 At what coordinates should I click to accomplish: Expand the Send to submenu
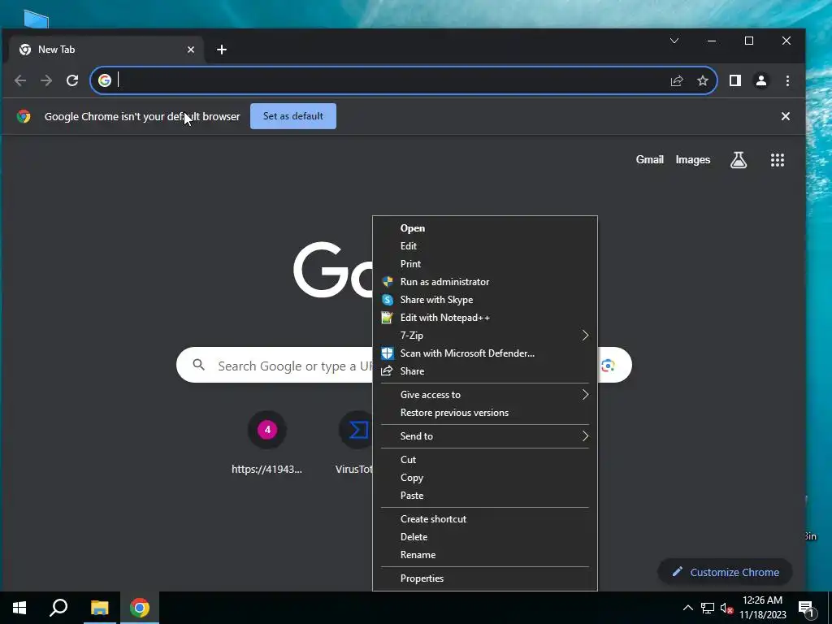coord(485,436)
